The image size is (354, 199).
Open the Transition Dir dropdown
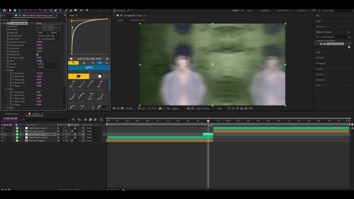(49, 35)
